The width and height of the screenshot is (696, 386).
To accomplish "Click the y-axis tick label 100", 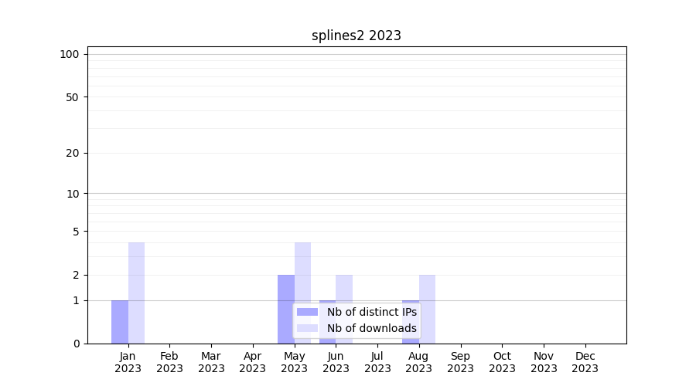I will pyautogui.click(x=70, y=54).
